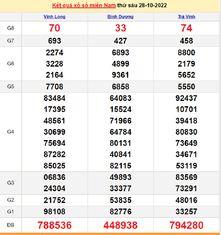Open the Trà Vinh province link

click(186, 17)
